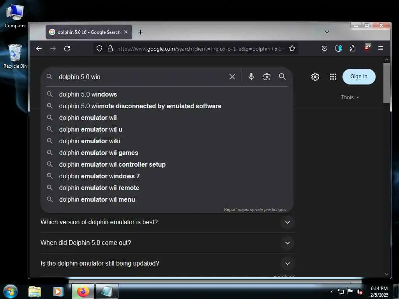Open the network tray icon
The width and height of the screenshot is (399, 299).
(x=341, y=292)
